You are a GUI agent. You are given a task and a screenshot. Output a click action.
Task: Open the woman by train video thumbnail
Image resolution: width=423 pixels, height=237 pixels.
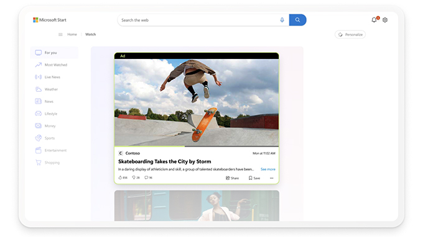197,206
